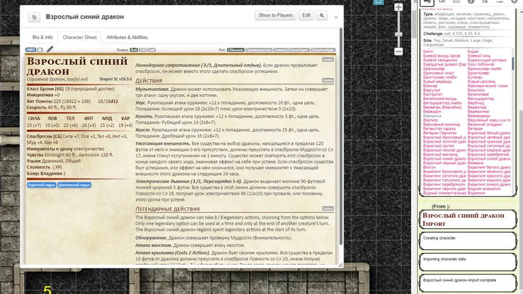Import monster Взрослый чёрный дракон
This screenshot has height=294, width=523.
(445, 163)
